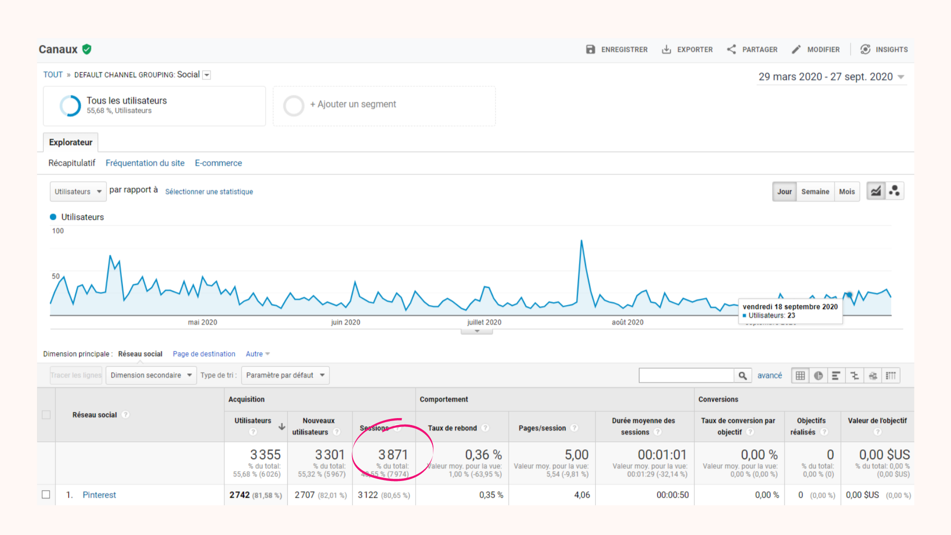Screen dimensions: 951x535
Task: Switch to the pie chart table view
Action: pyautogui.click(x=818, y=376)
